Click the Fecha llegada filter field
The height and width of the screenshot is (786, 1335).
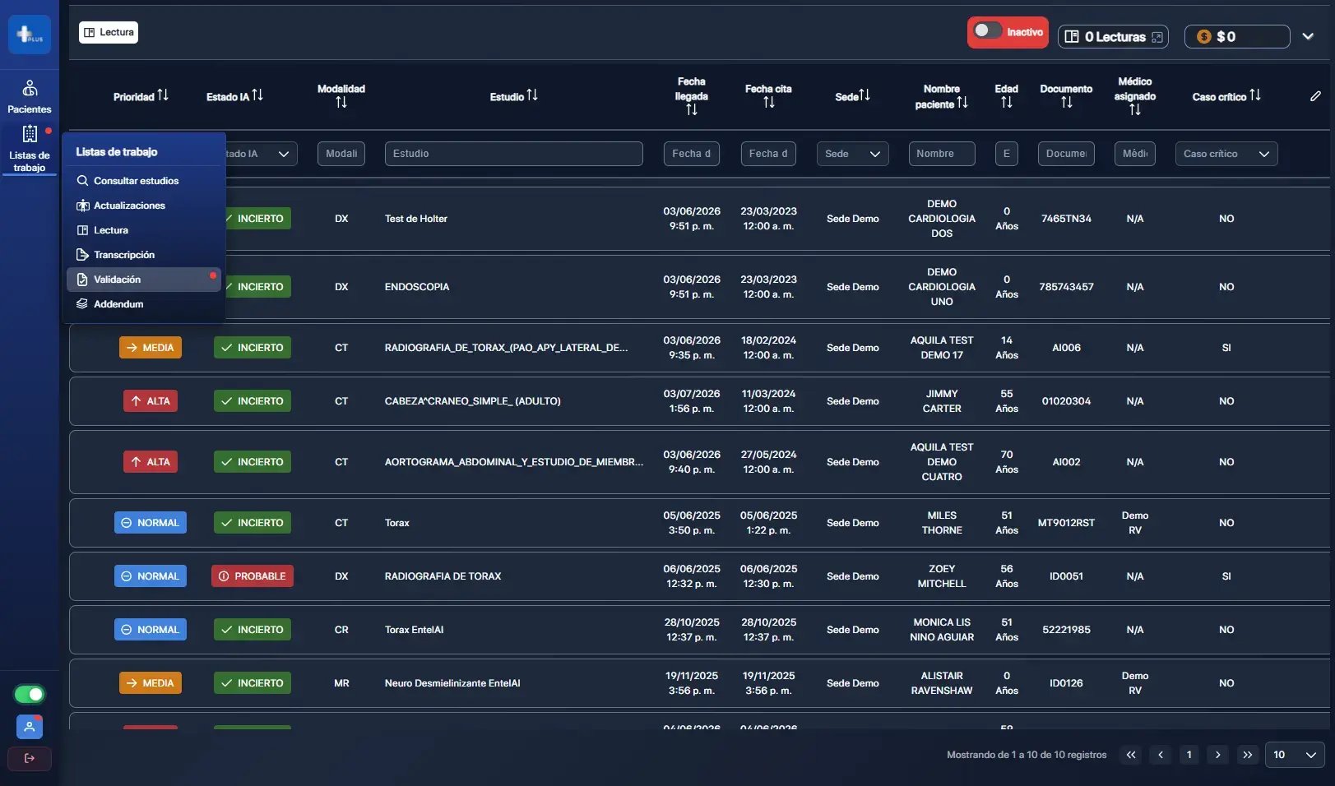tap(692, 154)
